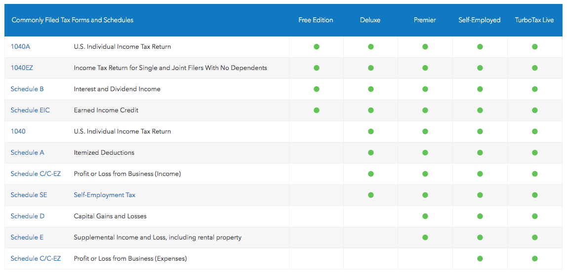Click the Schedule D link
Screen dimensions: 567x274
(x=27, y=216)
